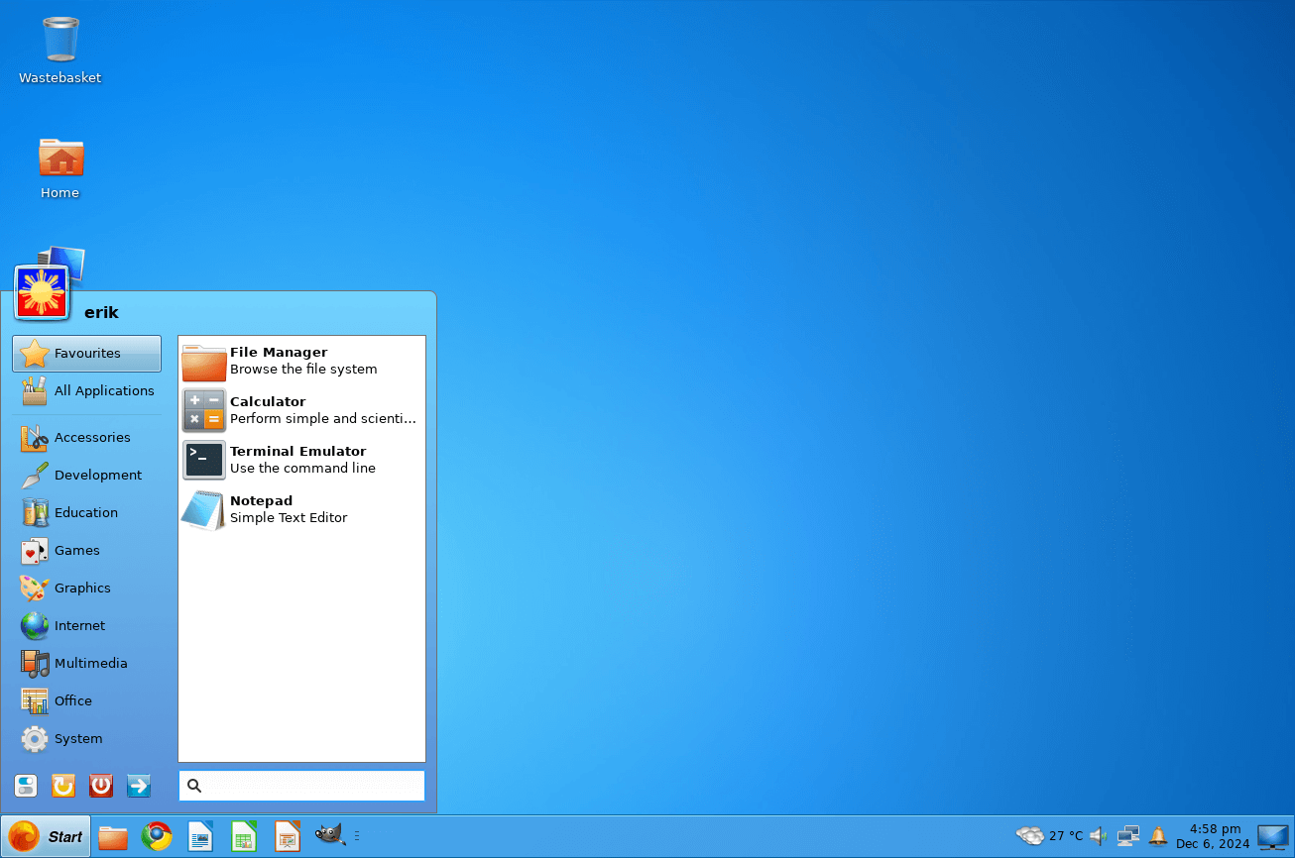Open the weather cloud icon in tray

coord(1030,836)
